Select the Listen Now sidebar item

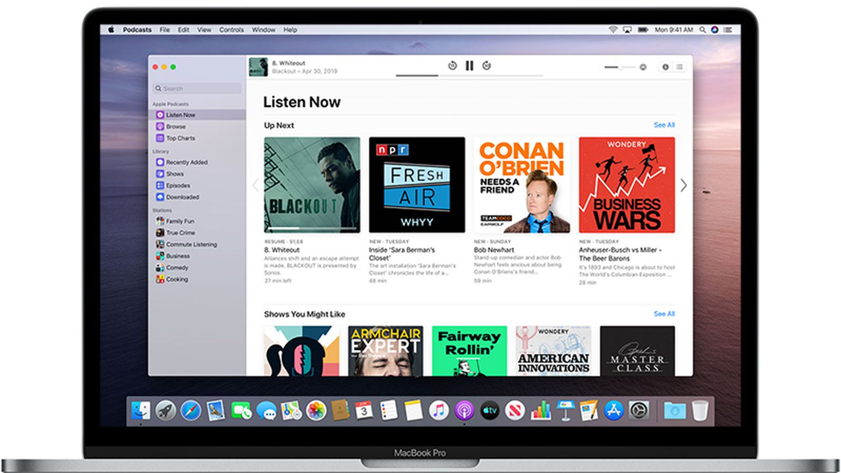coord(197,115)
